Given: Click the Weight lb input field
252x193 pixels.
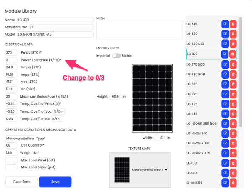Looking at the screenshot, I should coord(11,153).
